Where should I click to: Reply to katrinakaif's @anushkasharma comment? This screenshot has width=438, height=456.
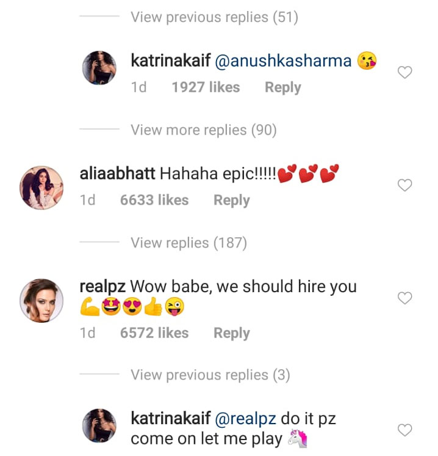(x=282, y=87)
